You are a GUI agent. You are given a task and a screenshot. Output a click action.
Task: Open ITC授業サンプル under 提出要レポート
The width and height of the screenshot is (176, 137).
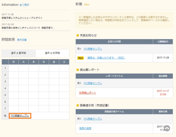(x=93, y=83)
